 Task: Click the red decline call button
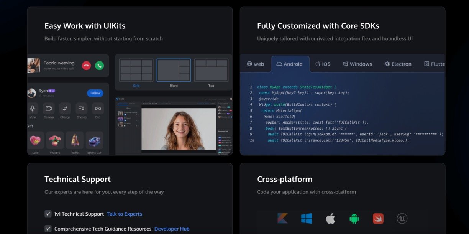(86, 66)
